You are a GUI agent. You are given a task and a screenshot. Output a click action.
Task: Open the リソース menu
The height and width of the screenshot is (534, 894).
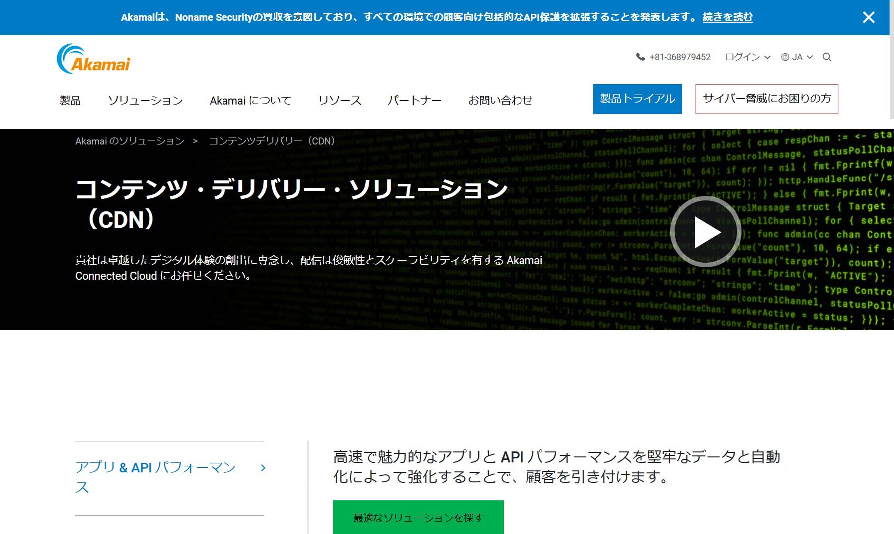[x=340, y=100]
